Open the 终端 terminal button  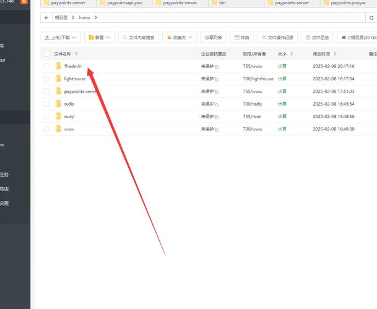coord(241,38)
